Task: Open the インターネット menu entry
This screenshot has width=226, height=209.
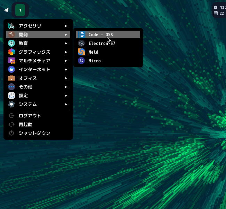Action: click(x=38, y=69)
